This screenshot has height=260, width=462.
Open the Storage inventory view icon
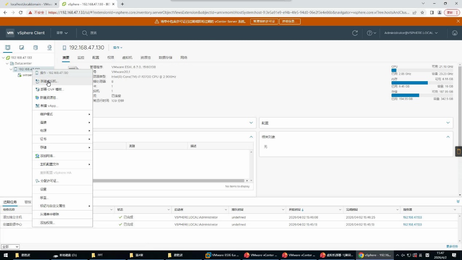35,47
